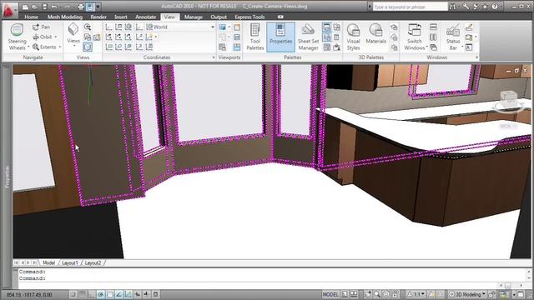Switch to the Layout1 tab
This screenshot has width=534, height=300.
coord(70,263)
